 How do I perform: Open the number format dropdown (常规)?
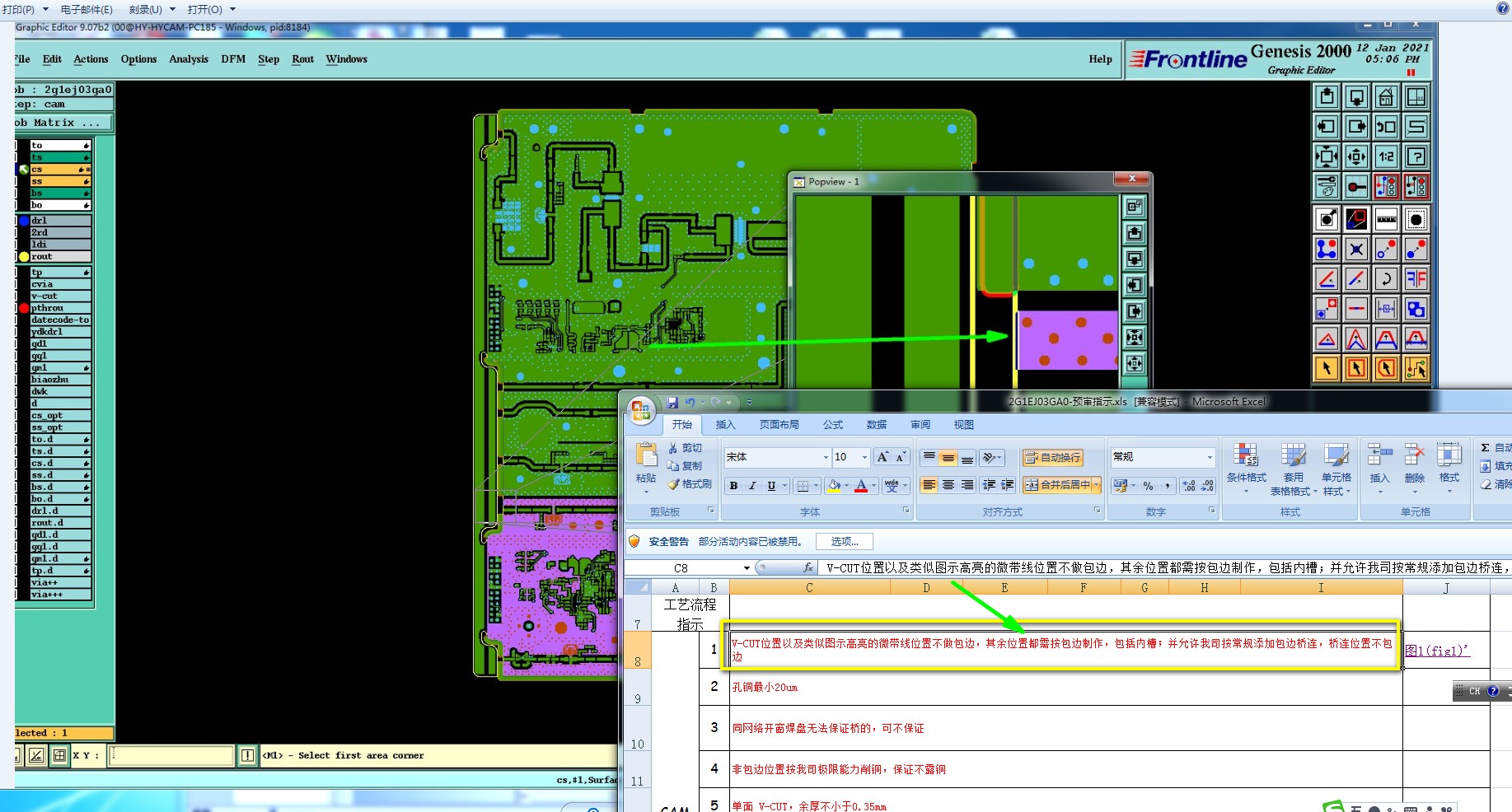click(x=1210, y=457)
